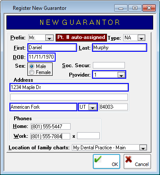Click the ZIP code field 84003-
160x175 pixels.
113,107
